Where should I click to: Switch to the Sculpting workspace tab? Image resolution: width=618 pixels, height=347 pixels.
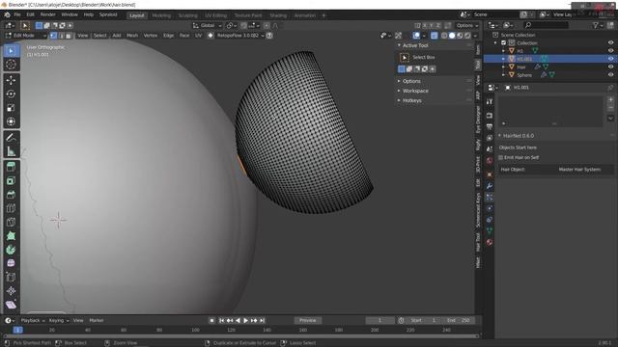tap(187, 15)
